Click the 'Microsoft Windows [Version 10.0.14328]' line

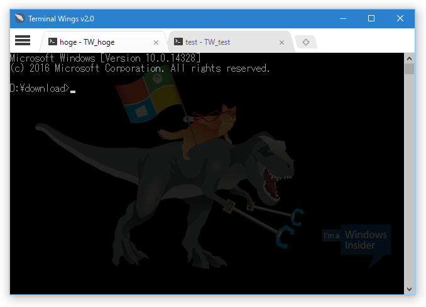point(106,58)
